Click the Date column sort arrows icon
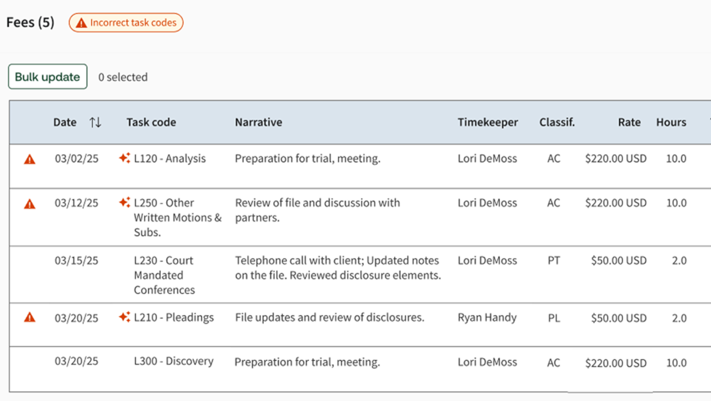The image size is (711, 401). click(95, 123)
